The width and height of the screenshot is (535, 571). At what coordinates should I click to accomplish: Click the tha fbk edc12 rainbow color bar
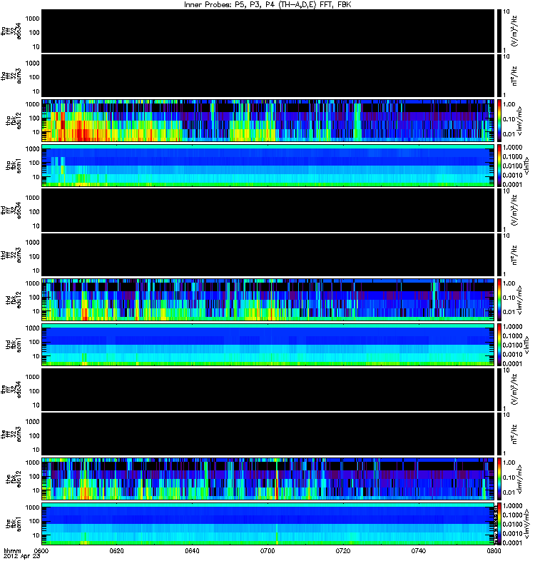click(499, 121)
